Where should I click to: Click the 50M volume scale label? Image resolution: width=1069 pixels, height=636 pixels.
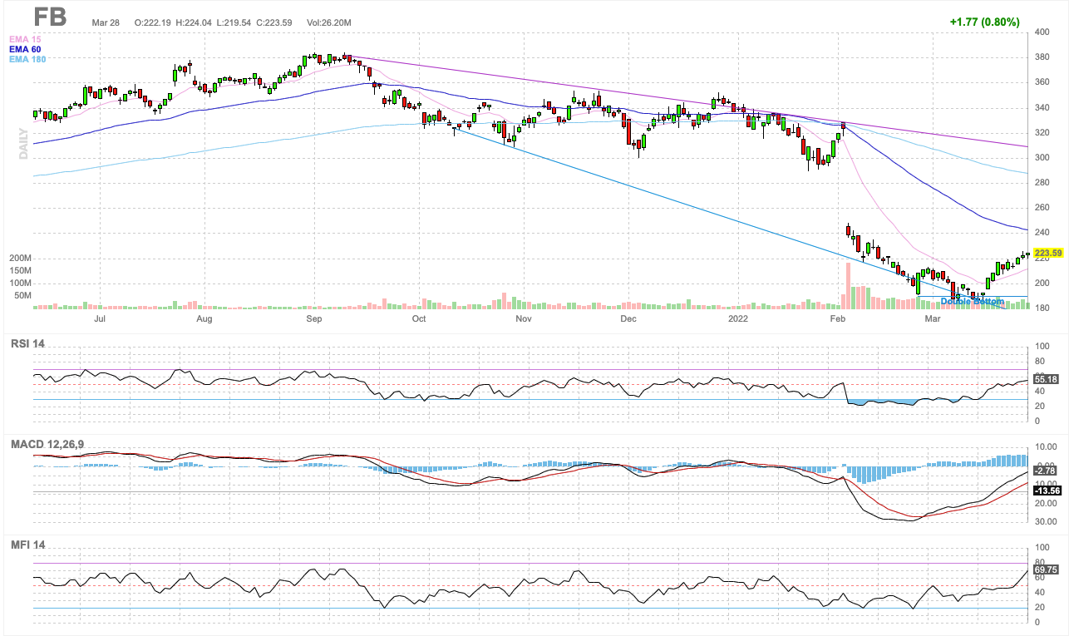tap(22, 295)
